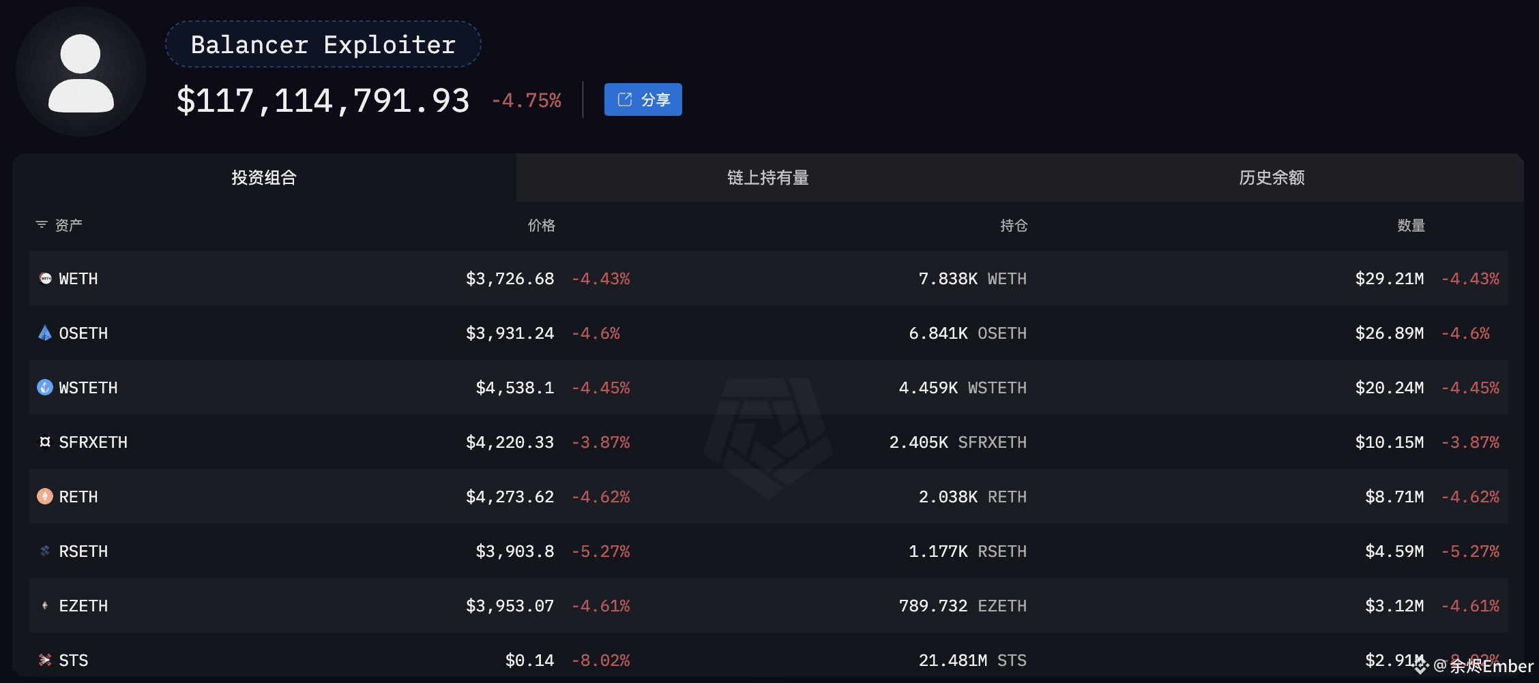The image size is (1539, 683).
Task: Click the total balance $117,114,791.93
Action: click(x=323, y=101)
